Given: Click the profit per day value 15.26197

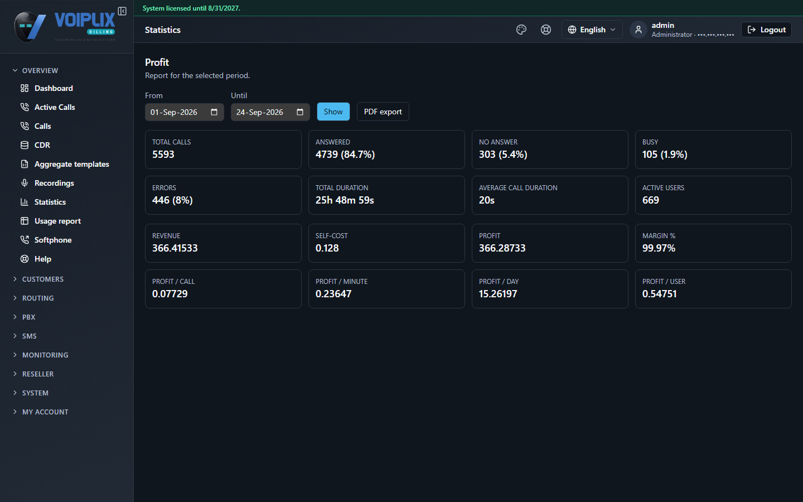Looking at the screenshot, I should coord(498,294).
